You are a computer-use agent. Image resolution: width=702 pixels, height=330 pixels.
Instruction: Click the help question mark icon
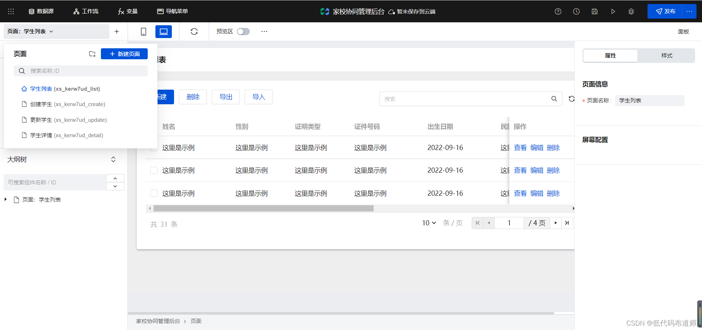[558, 11]
